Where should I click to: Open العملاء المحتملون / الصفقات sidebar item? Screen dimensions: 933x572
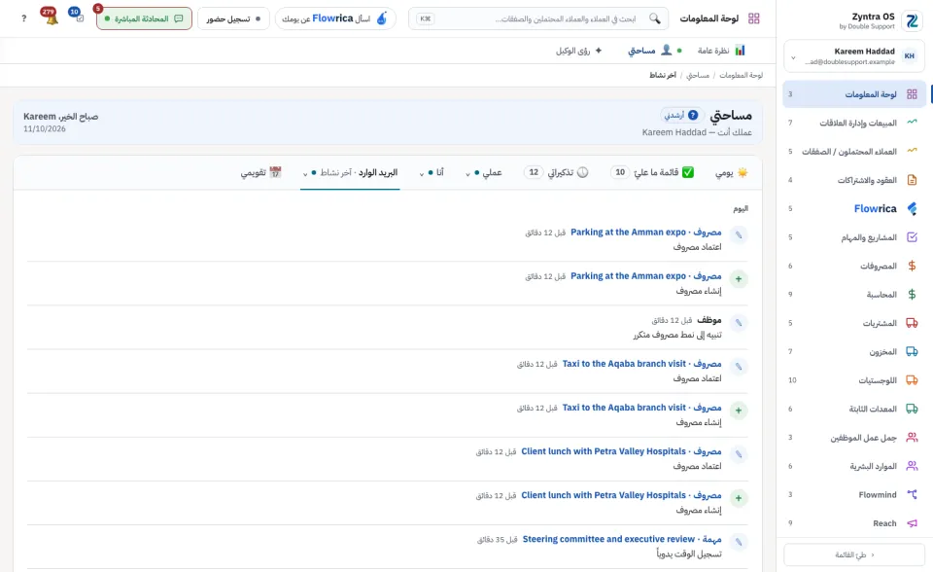(854, 152)
